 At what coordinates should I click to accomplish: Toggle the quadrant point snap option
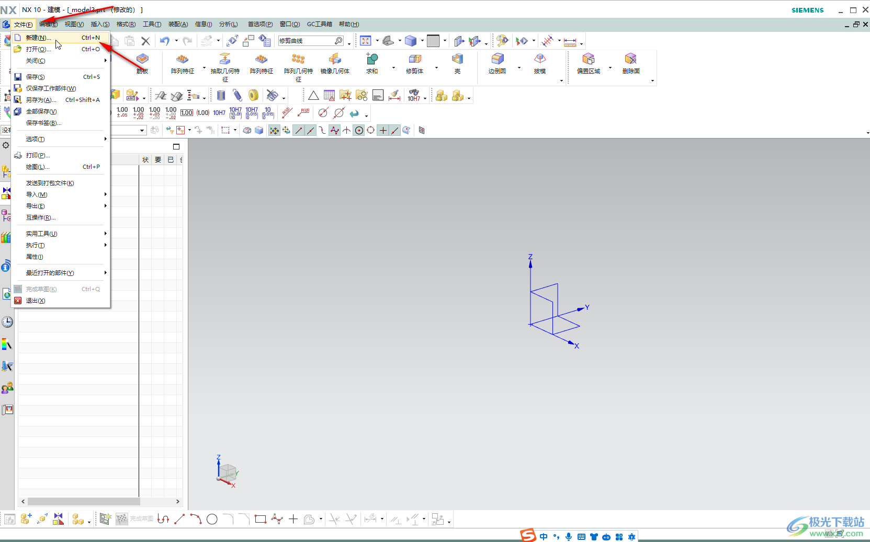point(371,131)
